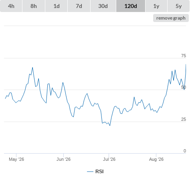This screenshot has width=190, height=182.
Task: Switch chart to 1y range
Action: tap(156, 6)
